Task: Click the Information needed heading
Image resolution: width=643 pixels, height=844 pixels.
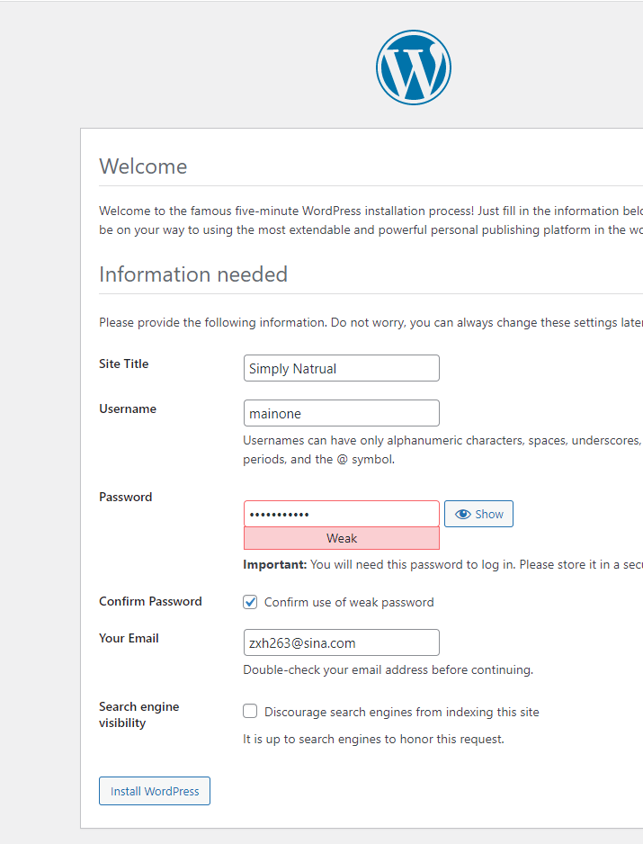Action: click(x=193, y=274)
